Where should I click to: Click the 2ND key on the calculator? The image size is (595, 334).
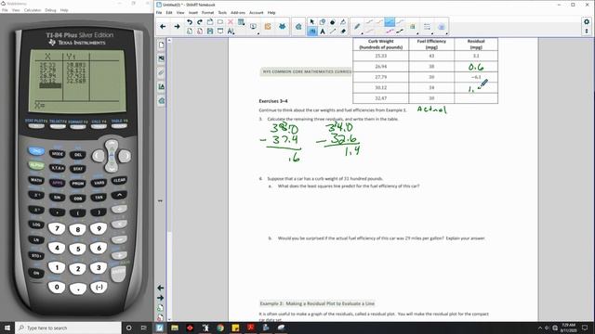pyautogui.click(x=36, y=151)
